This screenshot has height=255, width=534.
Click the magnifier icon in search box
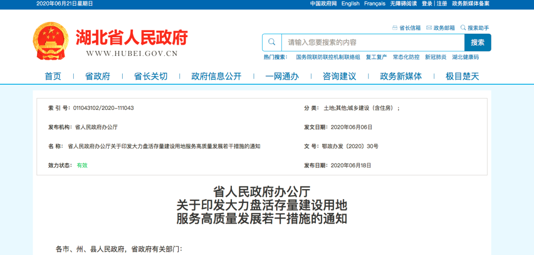(x=271, y=43)
